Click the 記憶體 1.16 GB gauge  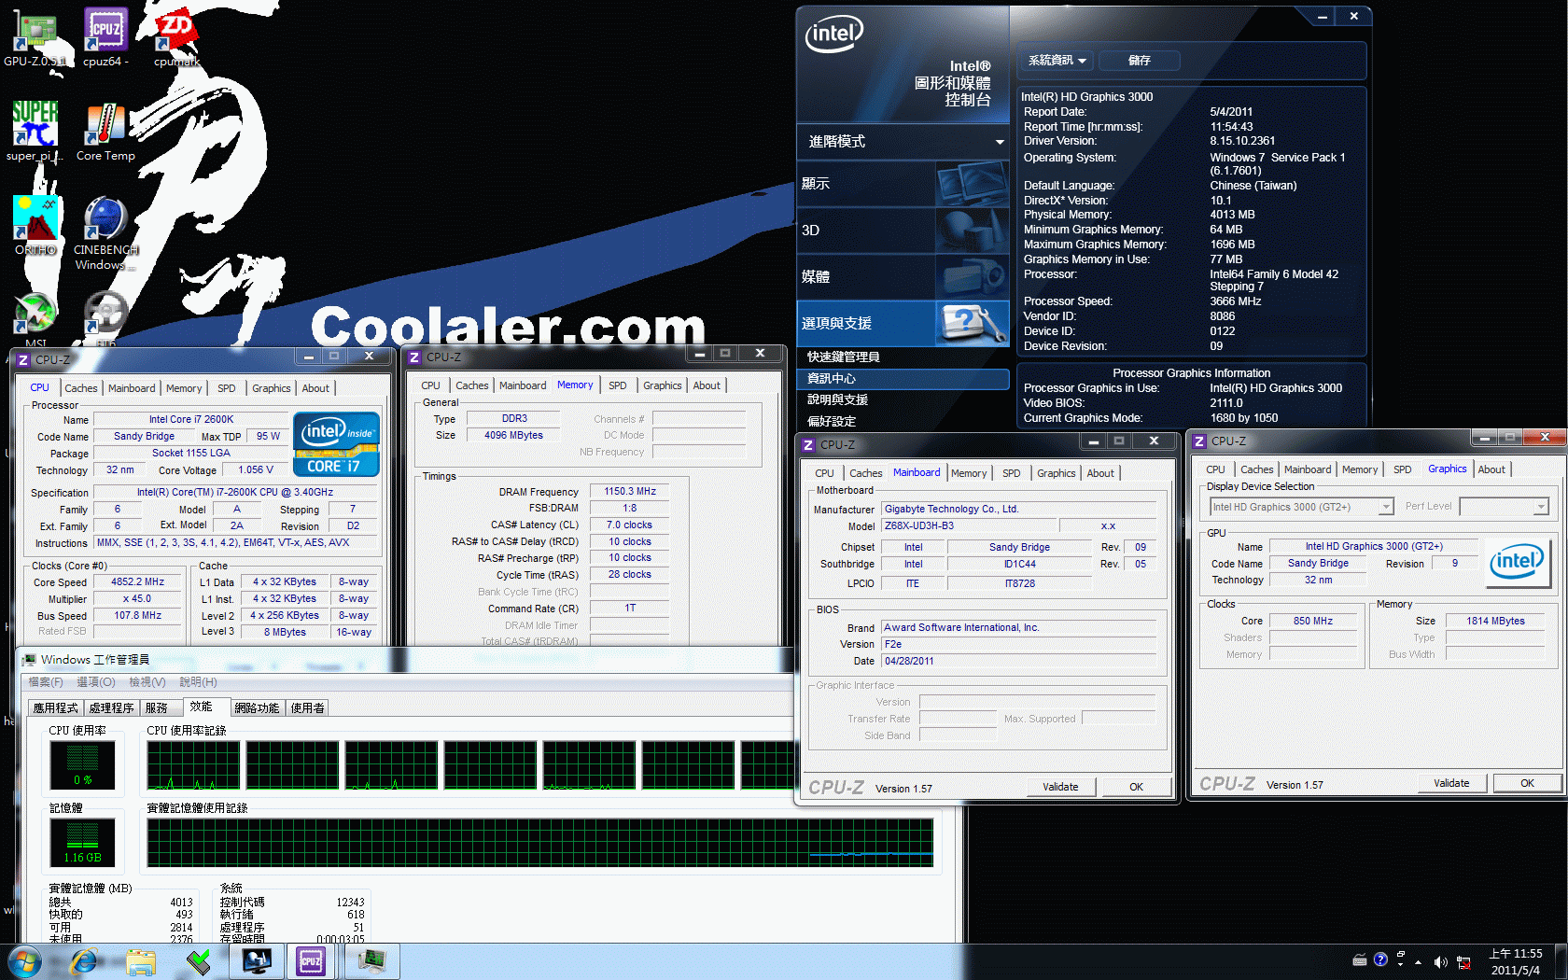(82, 843)
